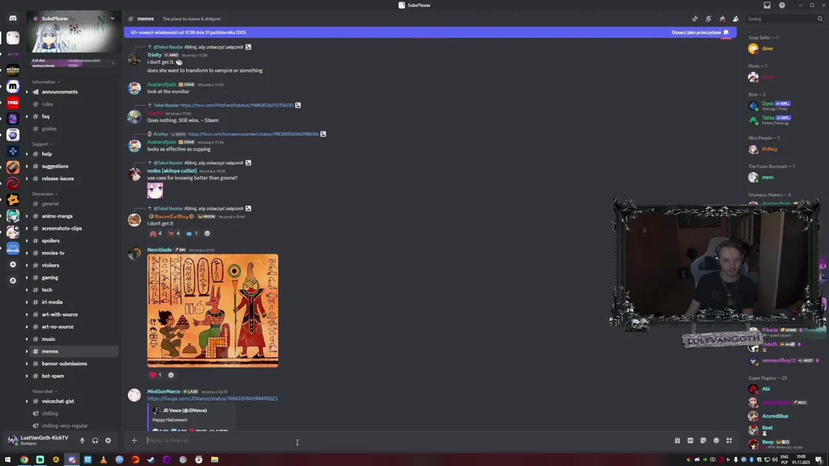Join the voicechat-gist voice channel
The width and height of the screenshot is (829, 466).
pos(72,401)
